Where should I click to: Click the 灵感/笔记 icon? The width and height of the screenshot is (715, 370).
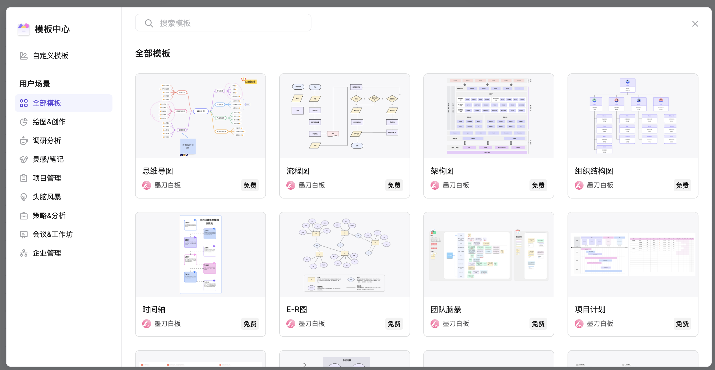(x=24, y=159)
